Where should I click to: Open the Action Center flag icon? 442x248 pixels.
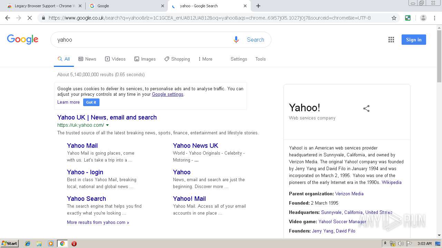point(409,244)
